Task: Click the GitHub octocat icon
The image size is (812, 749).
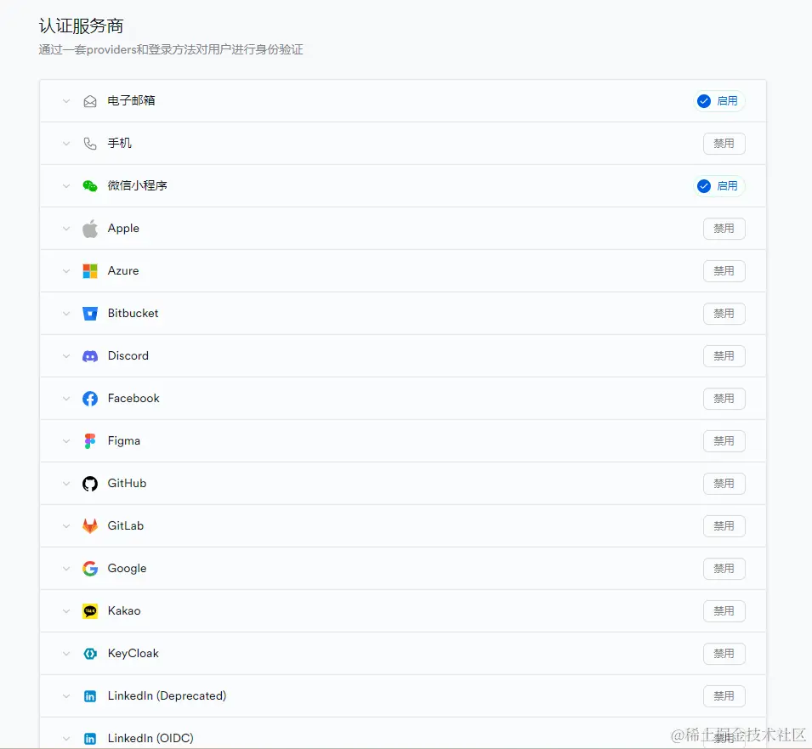Action: point(90,484)
